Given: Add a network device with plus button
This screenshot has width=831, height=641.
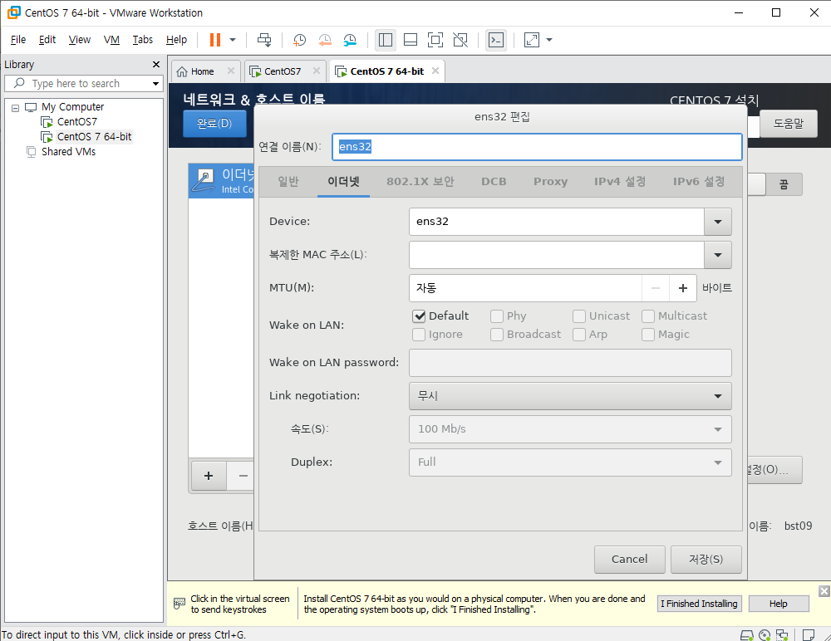Looking at the screenshot, I should 209,476.
